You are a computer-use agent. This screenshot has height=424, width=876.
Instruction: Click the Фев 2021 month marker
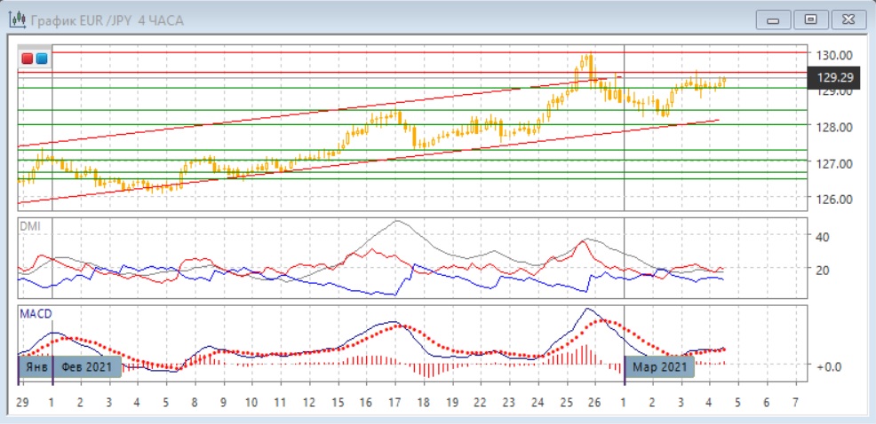(x=87, y=366)
